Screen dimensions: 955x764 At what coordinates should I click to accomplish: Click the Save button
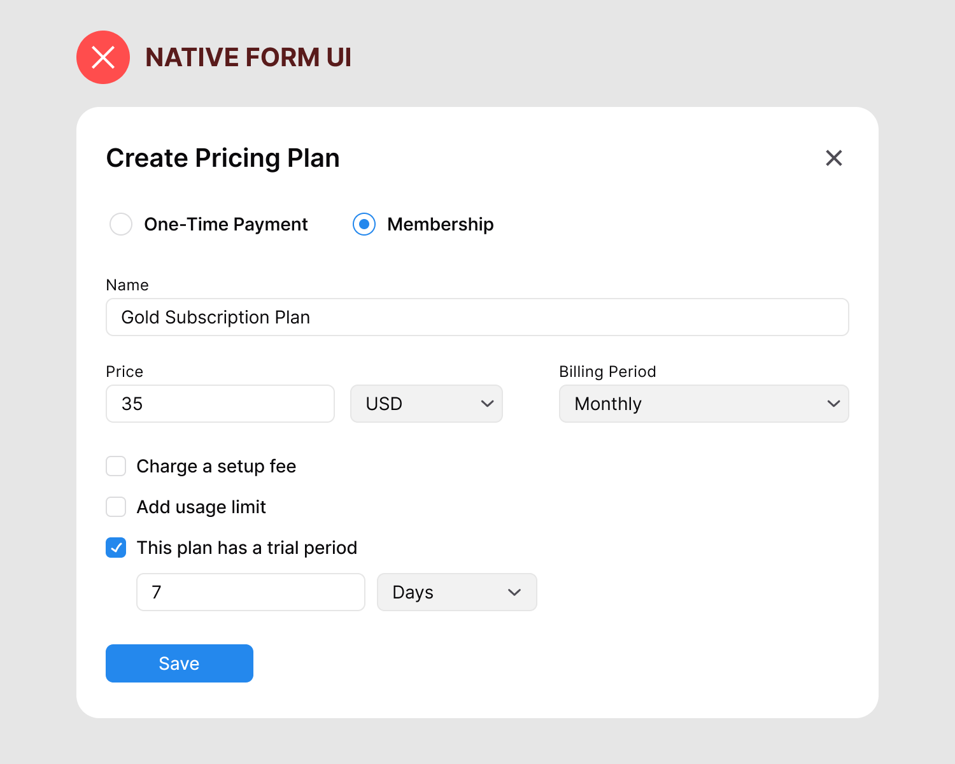pos(180,663)
